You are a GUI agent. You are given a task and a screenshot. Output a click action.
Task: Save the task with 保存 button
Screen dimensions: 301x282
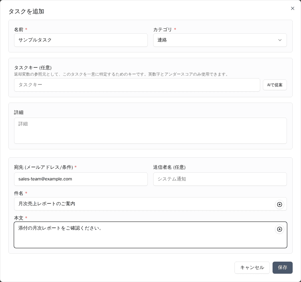[x=282, y=267]
